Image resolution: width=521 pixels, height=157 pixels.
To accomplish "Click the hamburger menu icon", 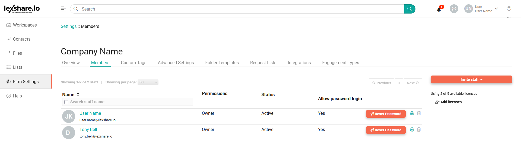I will [63, 9].
